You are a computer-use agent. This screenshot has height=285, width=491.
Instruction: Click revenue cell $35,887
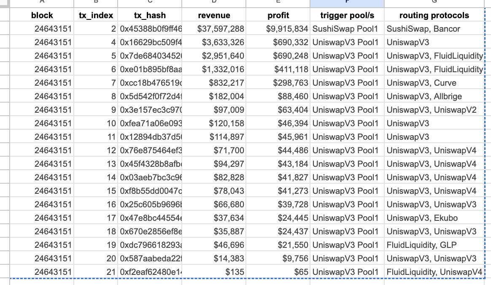pyautogui.click(x=214, y=231)
